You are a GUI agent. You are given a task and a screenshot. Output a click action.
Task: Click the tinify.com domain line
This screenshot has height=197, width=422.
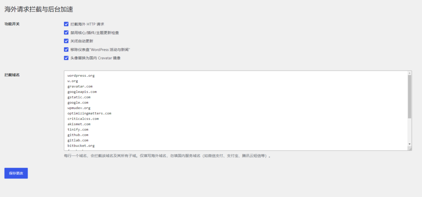click(78, 129)
